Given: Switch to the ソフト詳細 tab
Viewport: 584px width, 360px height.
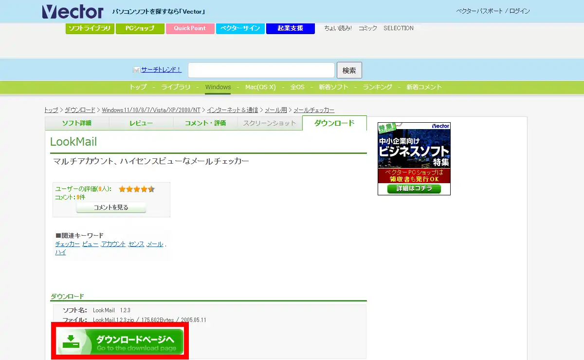Looking at the screenshot, I should [x=77, y=123].
